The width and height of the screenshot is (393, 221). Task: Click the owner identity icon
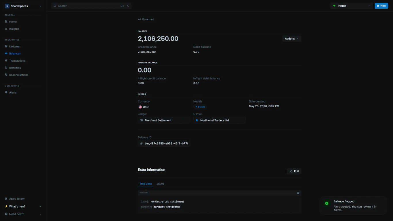[x=197, y=120]
